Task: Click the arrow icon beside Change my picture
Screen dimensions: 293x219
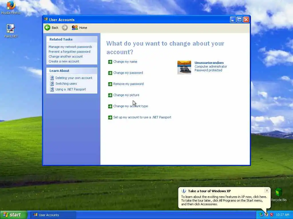Action: pos(110,95)
